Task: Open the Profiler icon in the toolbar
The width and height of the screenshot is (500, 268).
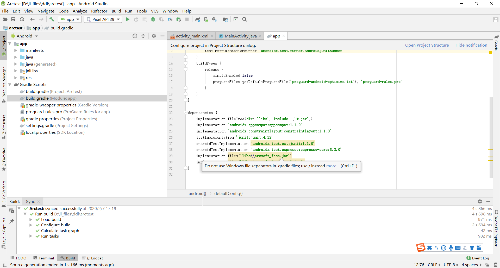Action: click(x=170, y=19)
